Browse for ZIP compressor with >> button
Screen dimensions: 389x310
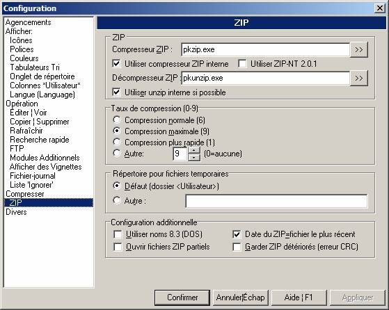pos(359,50)
